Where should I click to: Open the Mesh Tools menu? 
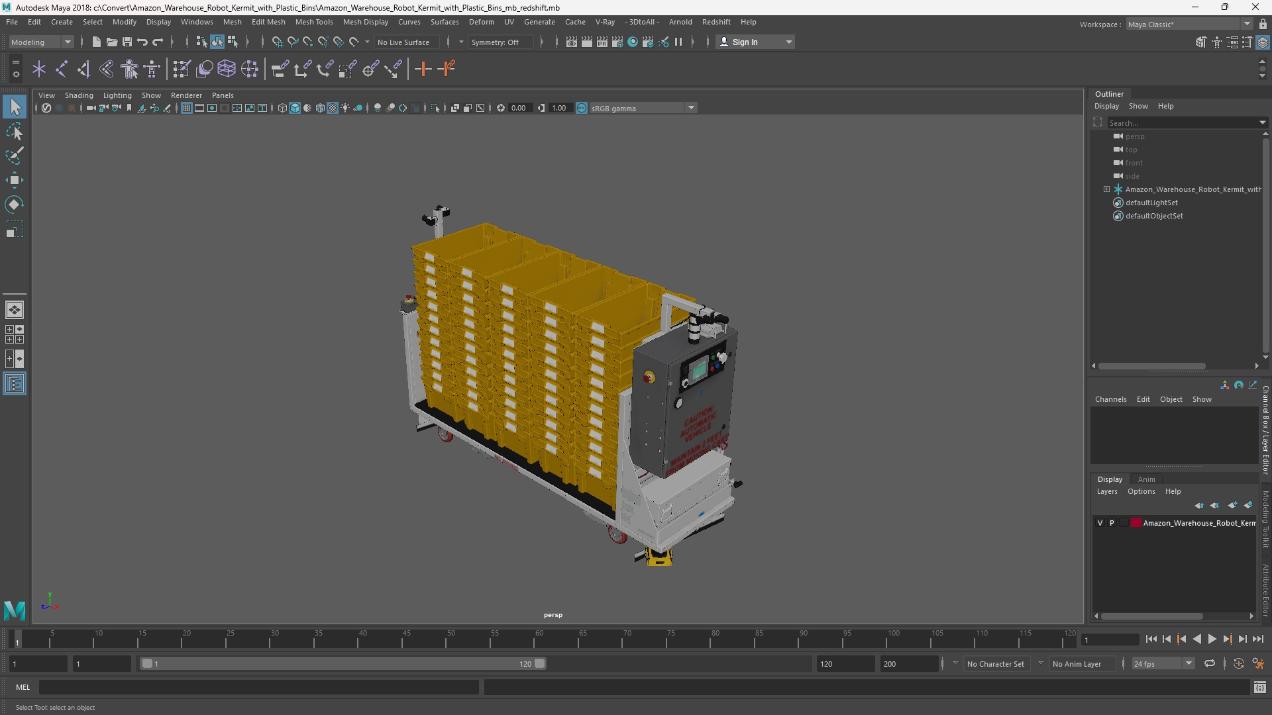pyautogui.click(x=314, y=22)
